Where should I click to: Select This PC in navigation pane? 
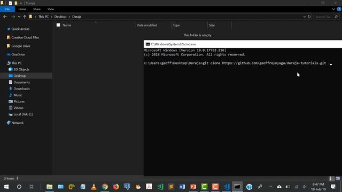coord(17,63)
